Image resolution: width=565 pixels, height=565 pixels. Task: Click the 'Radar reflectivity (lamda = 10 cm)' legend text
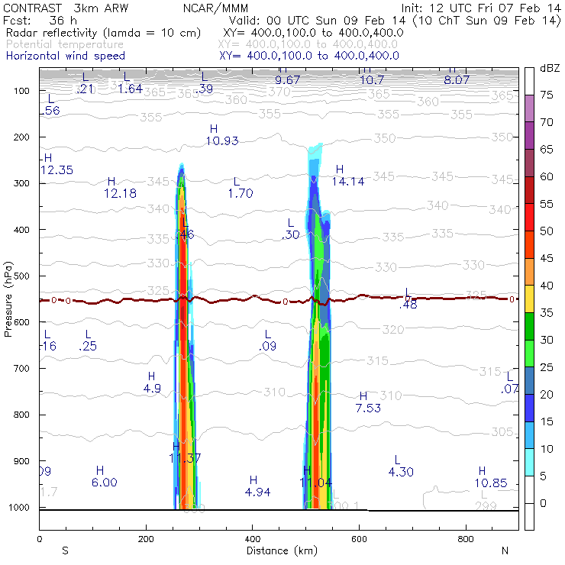coord(103,33)
